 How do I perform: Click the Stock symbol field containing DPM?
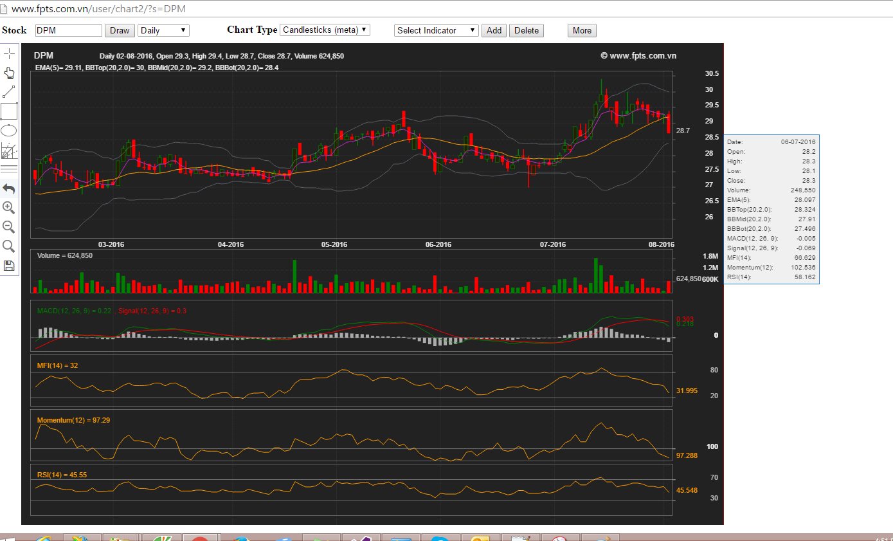(68, 30)
